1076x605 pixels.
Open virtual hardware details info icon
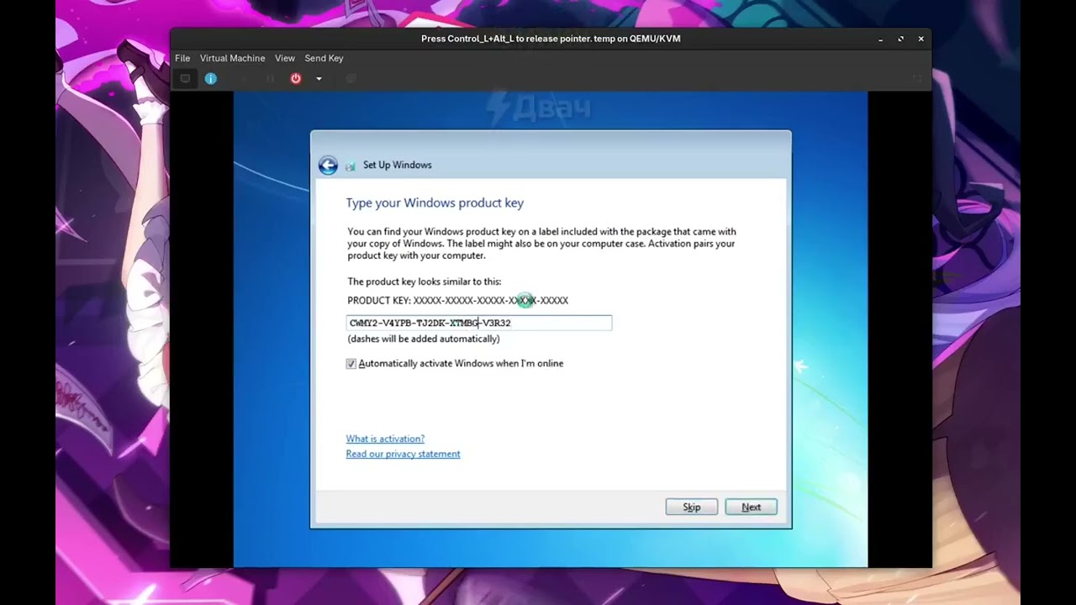211,78
